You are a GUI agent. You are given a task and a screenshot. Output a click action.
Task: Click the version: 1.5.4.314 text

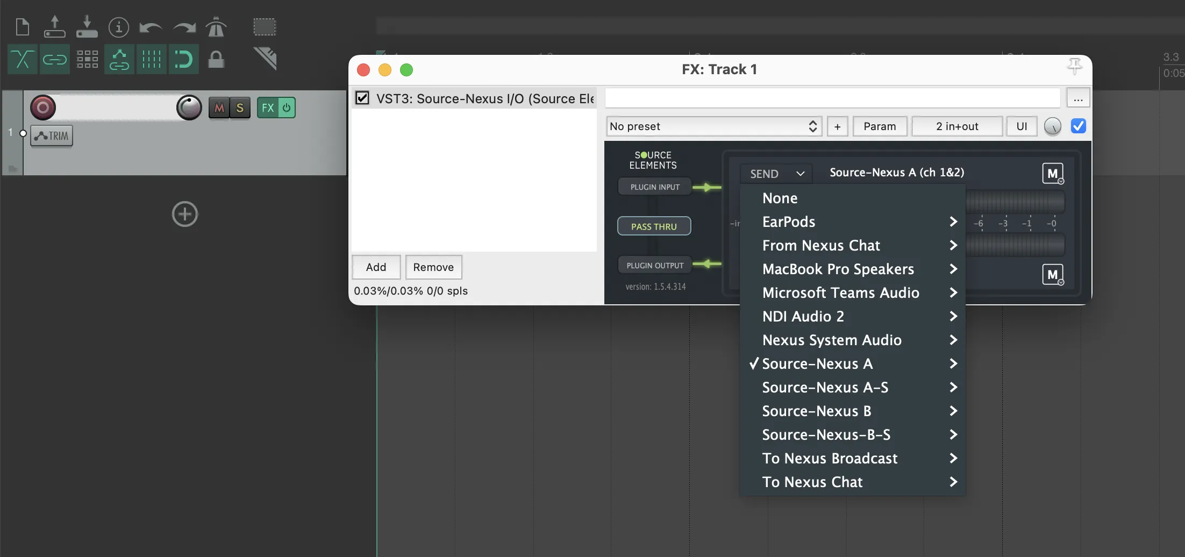[655, 287]
